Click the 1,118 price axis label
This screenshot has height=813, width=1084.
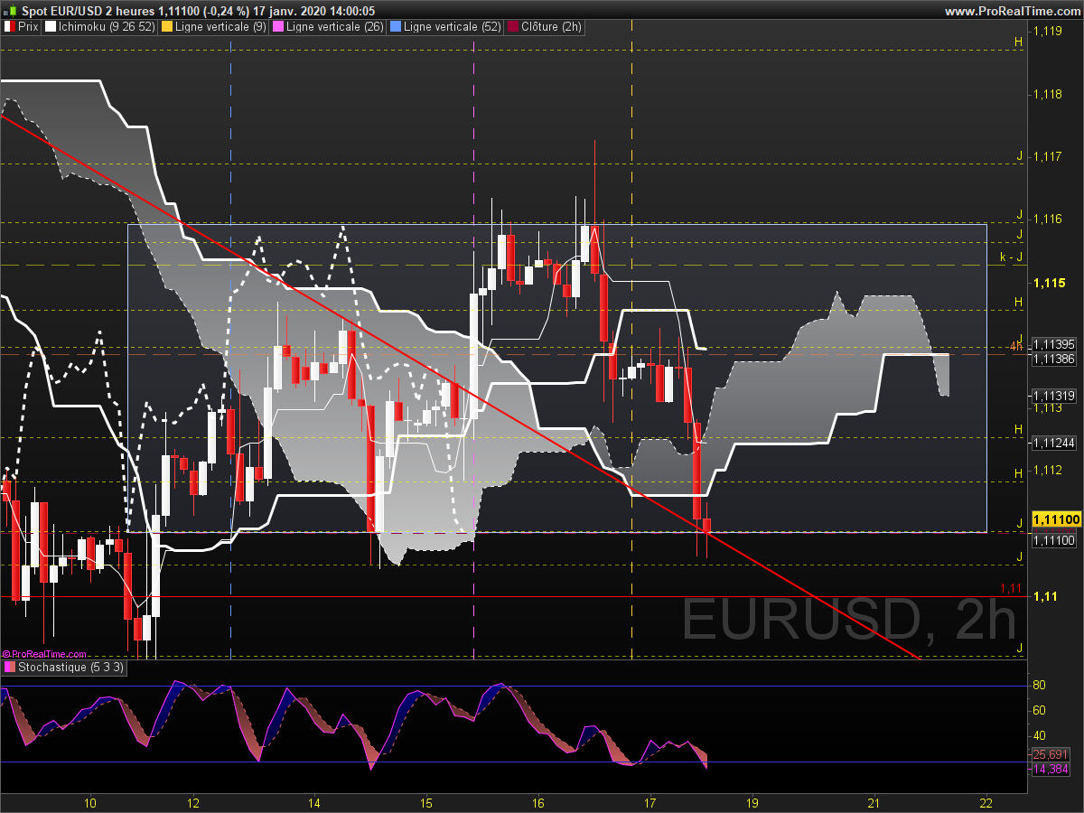(x=1048, y=94)
